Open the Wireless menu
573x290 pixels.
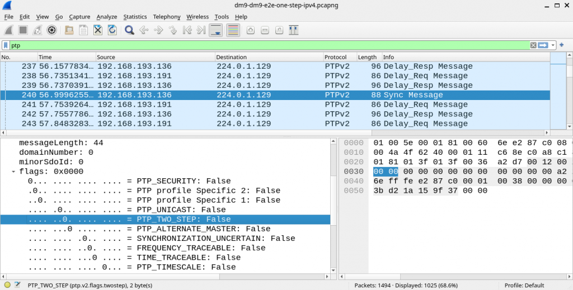tap(198, 17)
